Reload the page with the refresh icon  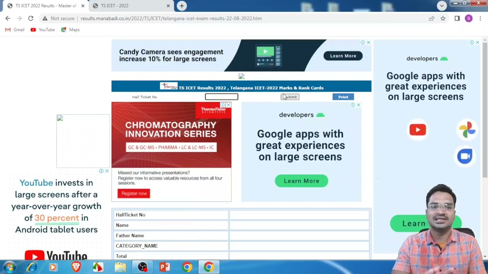(30, 18)
